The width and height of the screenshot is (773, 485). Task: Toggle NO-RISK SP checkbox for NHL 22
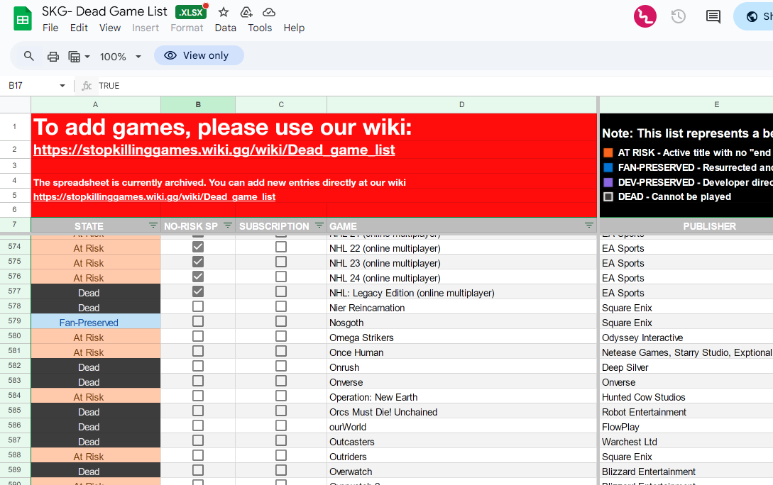coord(198,247)
